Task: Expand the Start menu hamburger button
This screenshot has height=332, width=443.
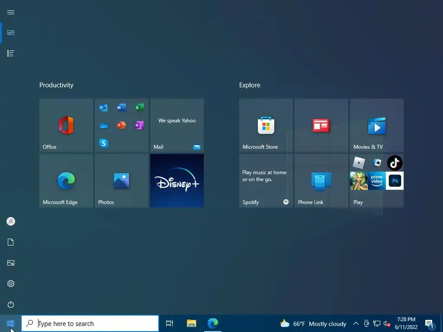Action: tap(11, 13)
